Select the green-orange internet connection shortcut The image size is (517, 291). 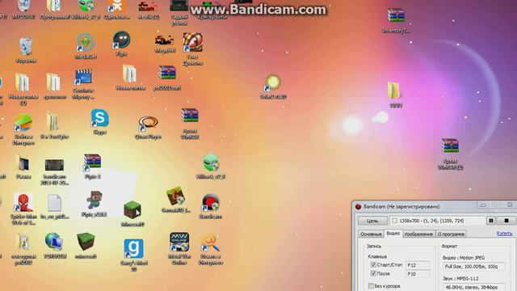point(23,123)
